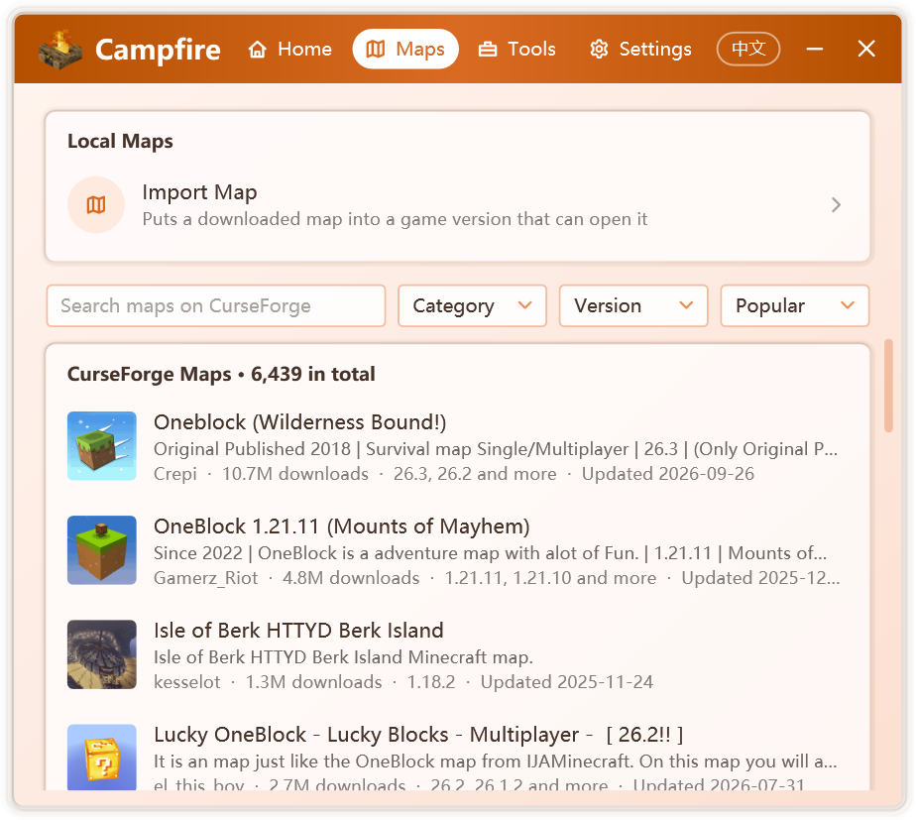Open OneBlock 1.21.11 (Mounts of Mayhem) title
The height and width of the screenshot is (820, 916).
click(342, 527)
